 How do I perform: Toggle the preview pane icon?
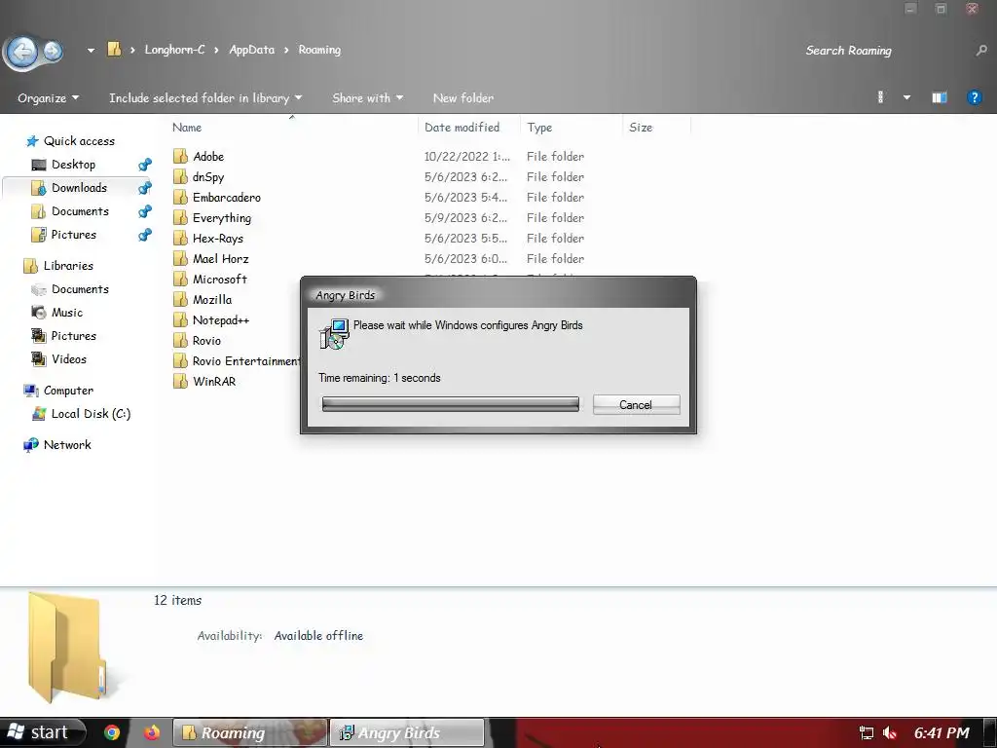click(940, 97)
